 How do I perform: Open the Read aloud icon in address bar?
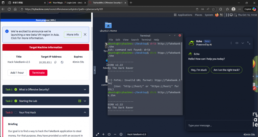[208, 9]
